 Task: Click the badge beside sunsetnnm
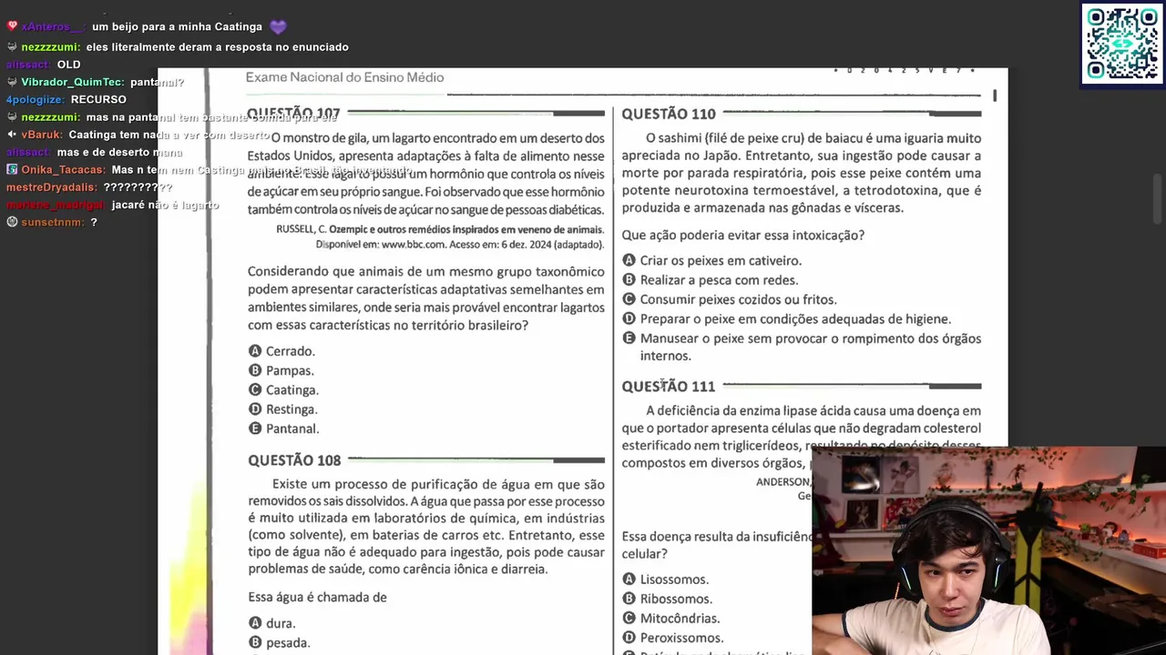click(x=12, y=222)
